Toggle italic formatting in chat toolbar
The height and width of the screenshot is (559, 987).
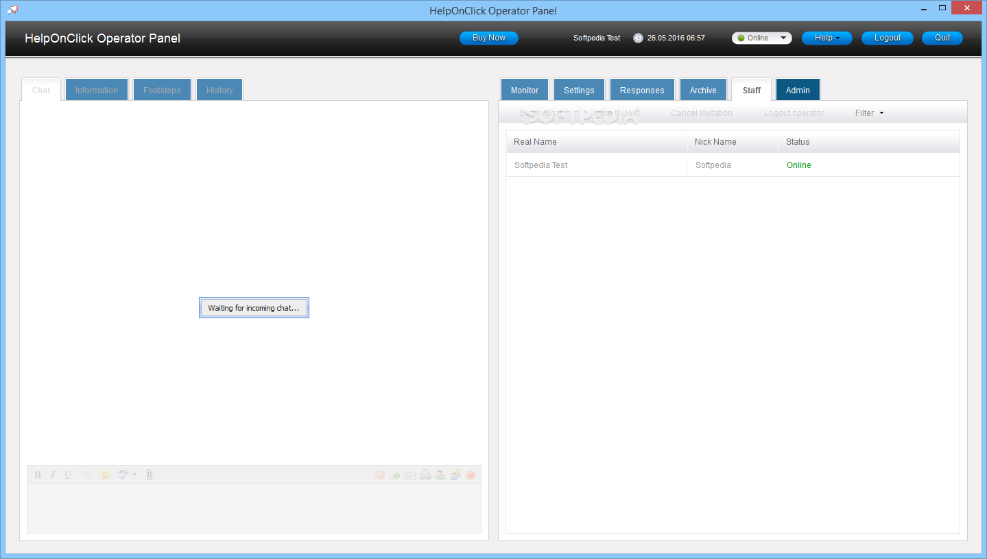pyautogui.click(x=52, y=475)
